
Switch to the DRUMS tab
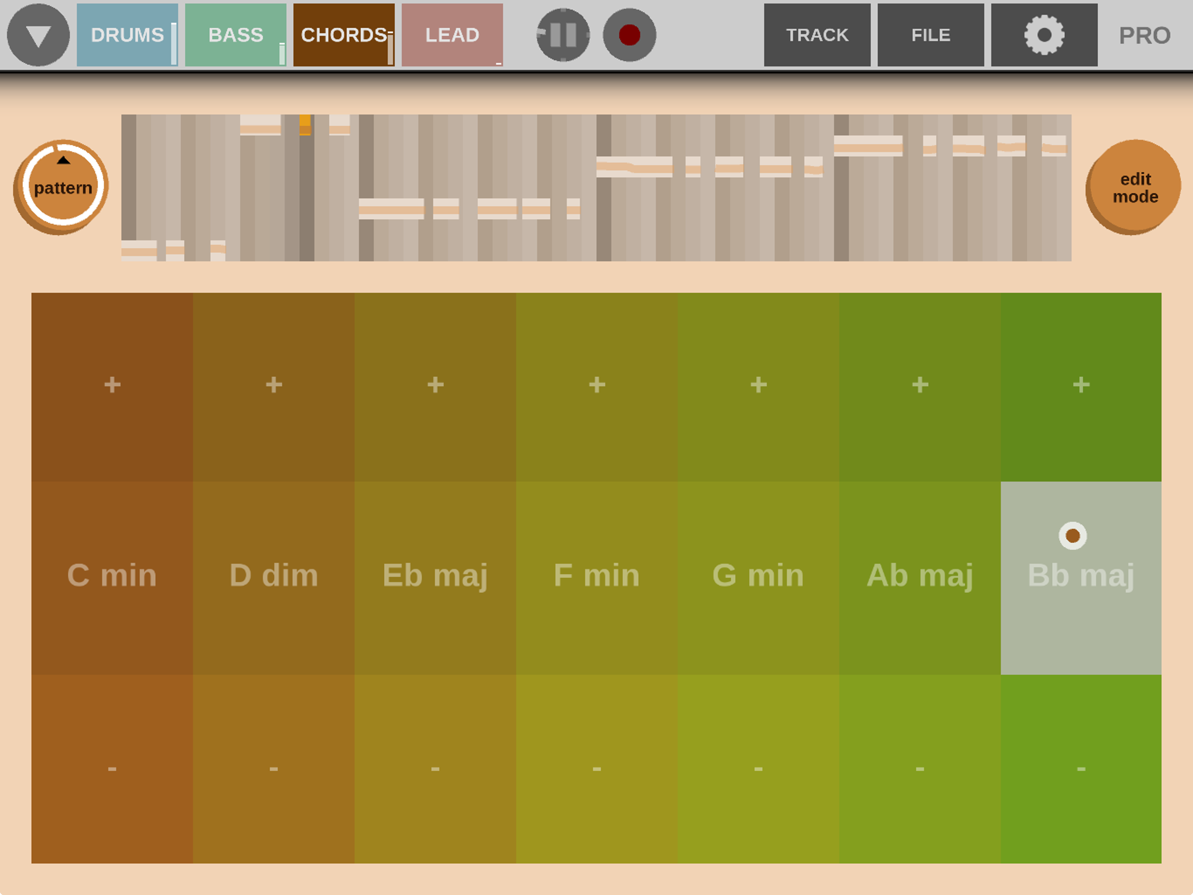(x=127, y=35)
